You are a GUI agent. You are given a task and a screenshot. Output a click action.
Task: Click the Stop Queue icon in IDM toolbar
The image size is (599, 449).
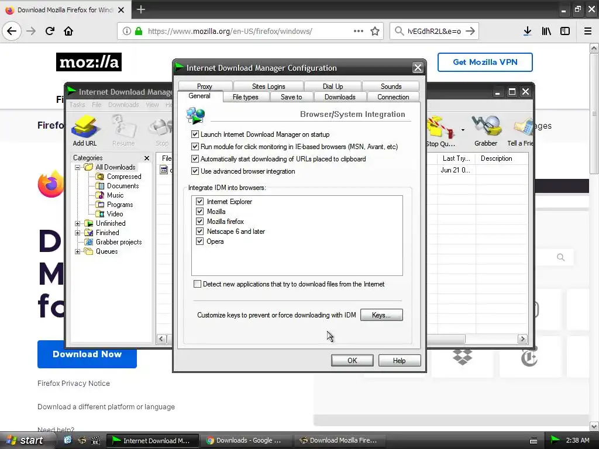tap(442, 132)
